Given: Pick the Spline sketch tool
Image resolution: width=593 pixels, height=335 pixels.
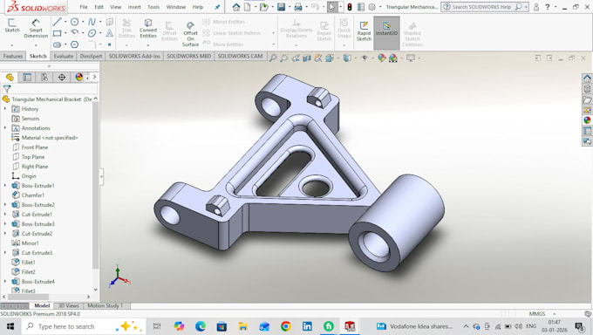Looking at the screenshot, I should (x=92, y=22).
